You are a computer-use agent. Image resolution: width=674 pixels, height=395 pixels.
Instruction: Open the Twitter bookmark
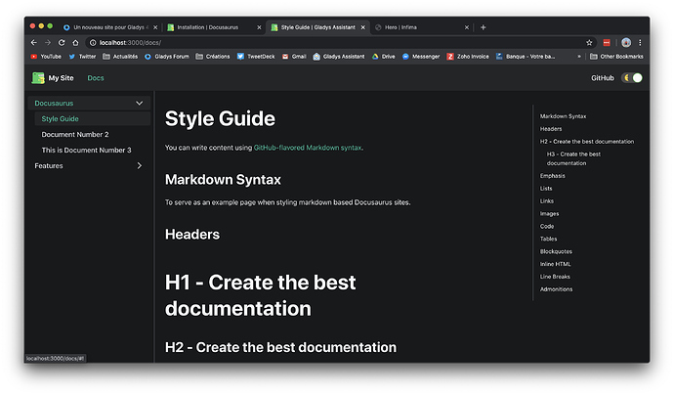point(82,57)
